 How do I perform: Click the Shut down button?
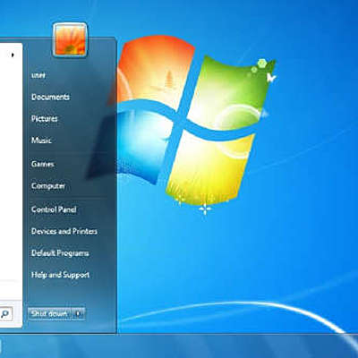(x=49, y=314)
